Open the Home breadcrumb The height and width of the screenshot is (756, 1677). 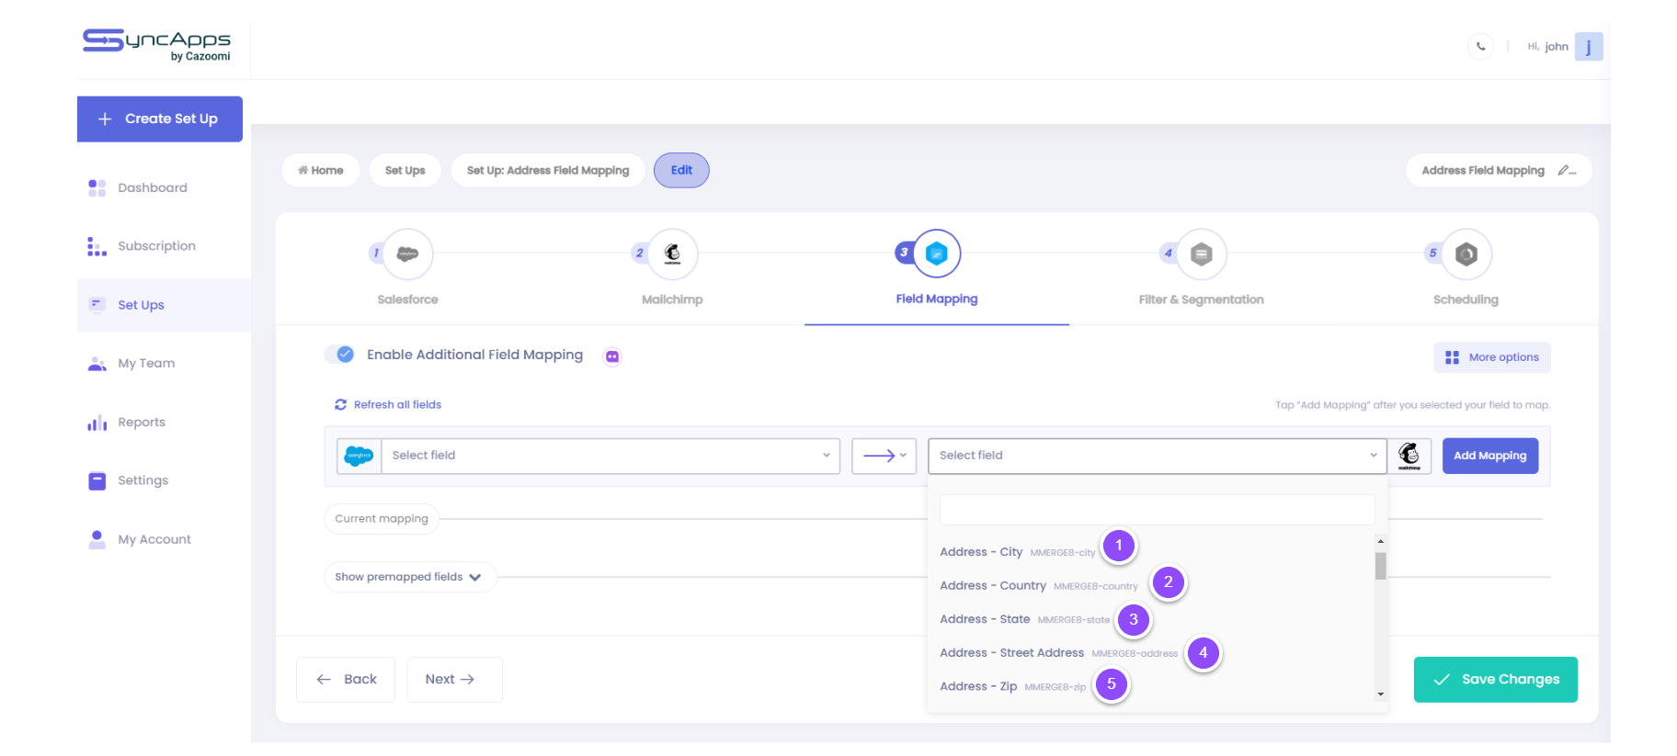(320, 170)
